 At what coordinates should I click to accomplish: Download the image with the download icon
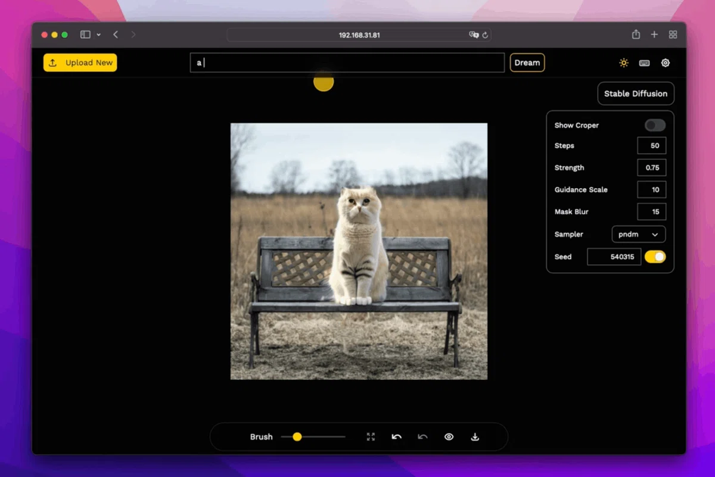pyautogui.click(x=475, y=437)
